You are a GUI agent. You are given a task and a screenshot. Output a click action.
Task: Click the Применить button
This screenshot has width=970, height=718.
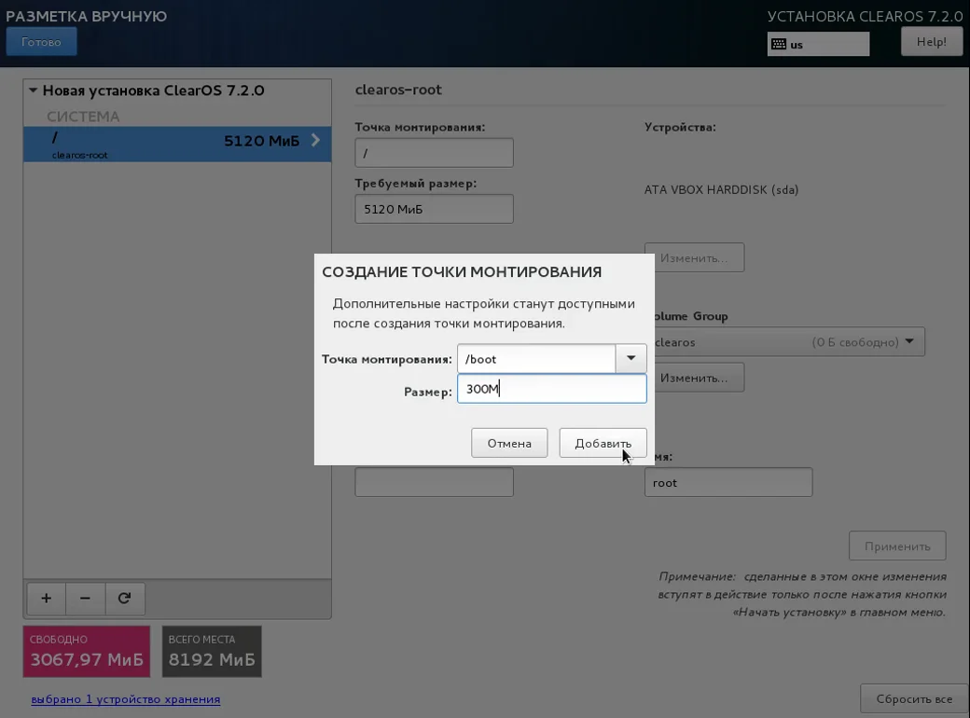click(897, 546)
